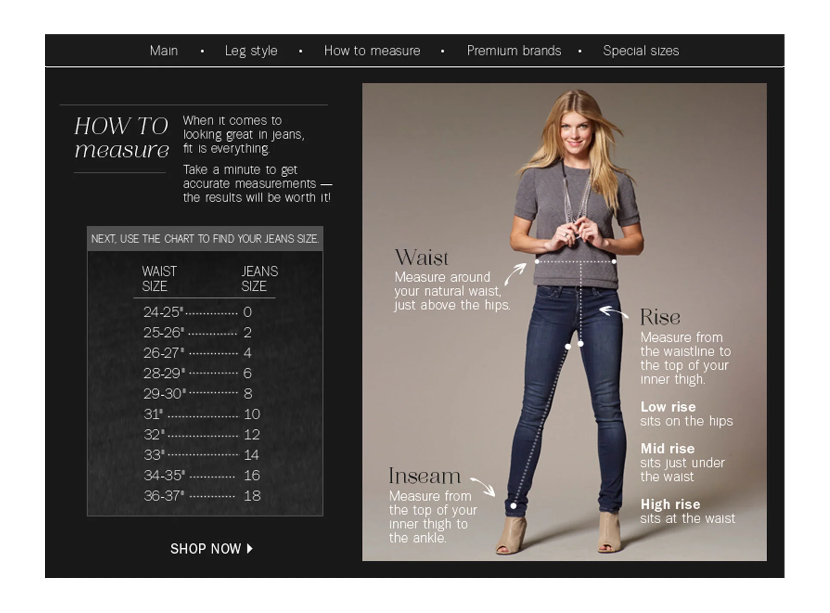Click 'sits just under the waist' text
Screen dimensions: 830x613
coord(682,470)
